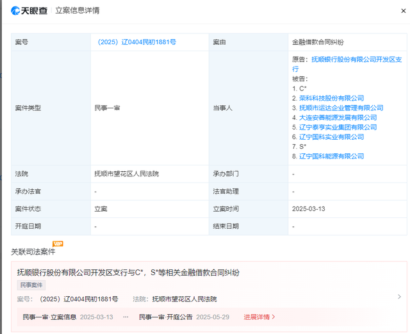Open 进展详情 progress details link
Image resolution: width=410 pixels, height=334 pixels.
pos(259,317)
